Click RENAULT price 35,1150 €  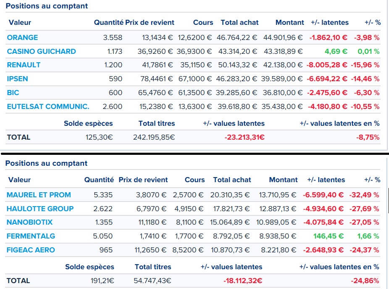[196, 65]
